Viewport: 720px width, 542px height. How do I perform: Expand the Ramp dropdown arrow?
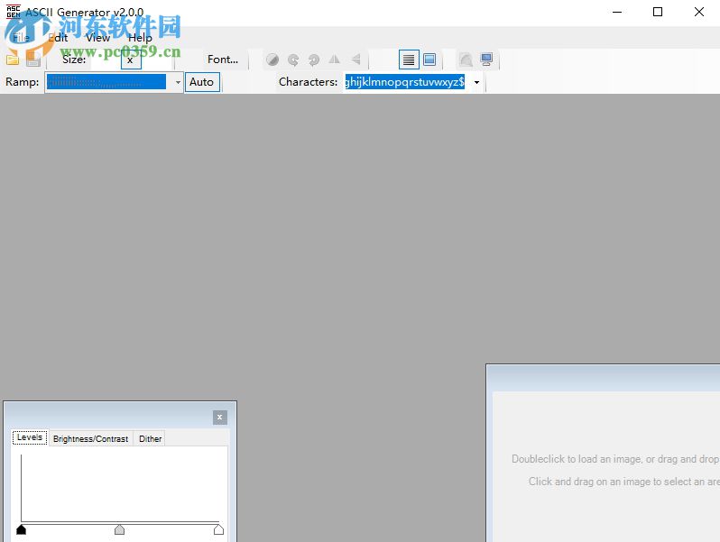click(x=178, y=82)
